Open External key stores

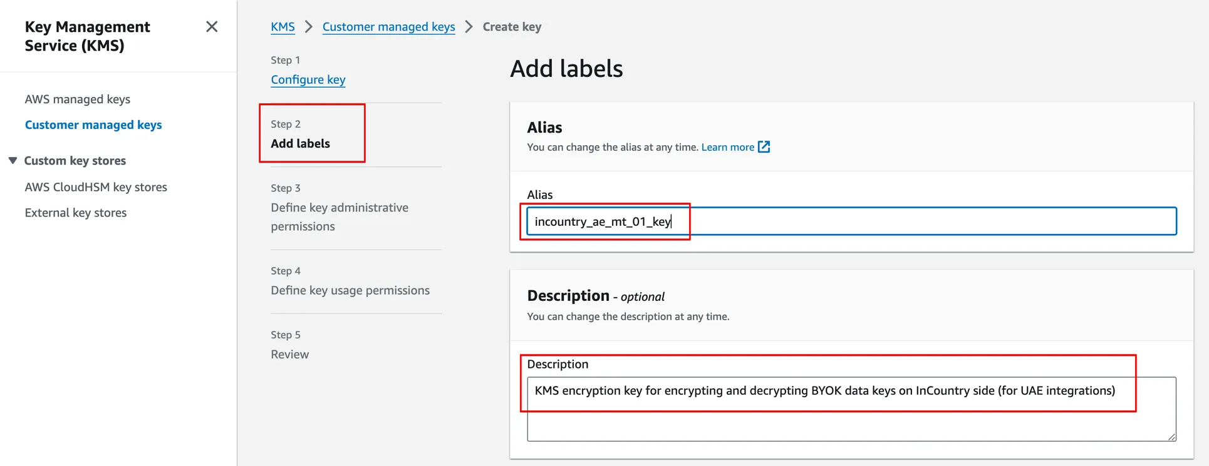(75, 213)
